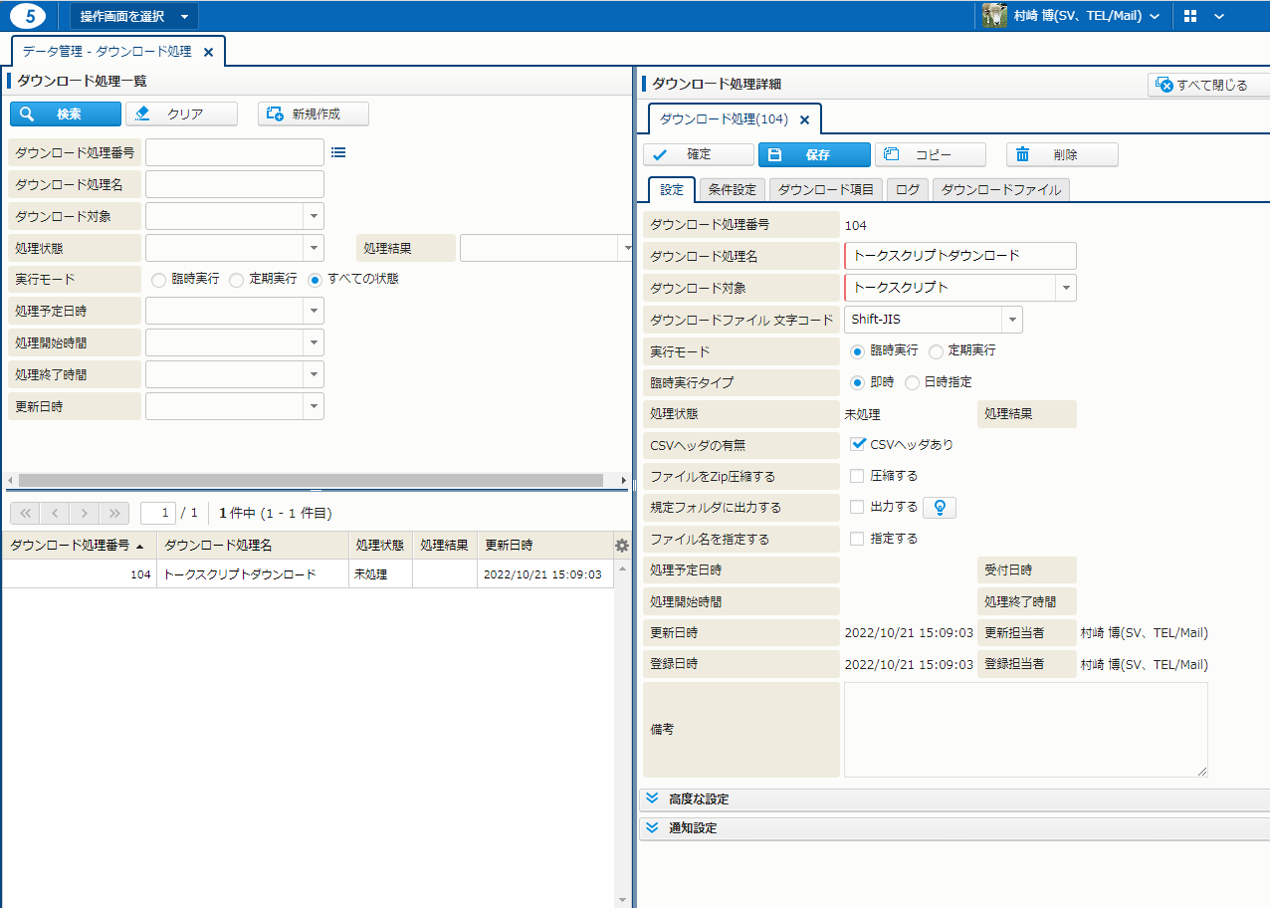Open the grid apps icon in header
This screenshot has width=1270, height=908.
pyautogui.click(x=1190, y=16)
